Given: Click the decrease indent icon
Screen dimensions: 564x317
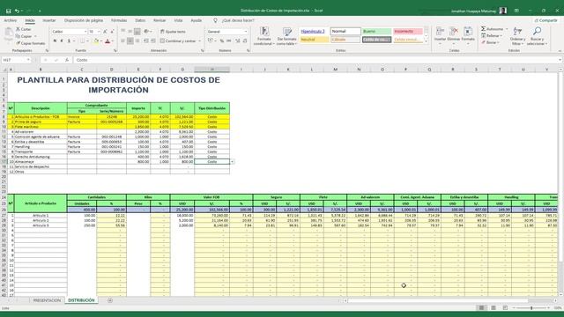Looking at the screenshot, I should tap(146, 41).
